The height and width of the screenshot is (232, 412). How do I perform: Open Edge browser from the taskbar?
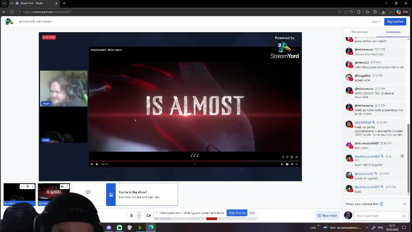151,227
